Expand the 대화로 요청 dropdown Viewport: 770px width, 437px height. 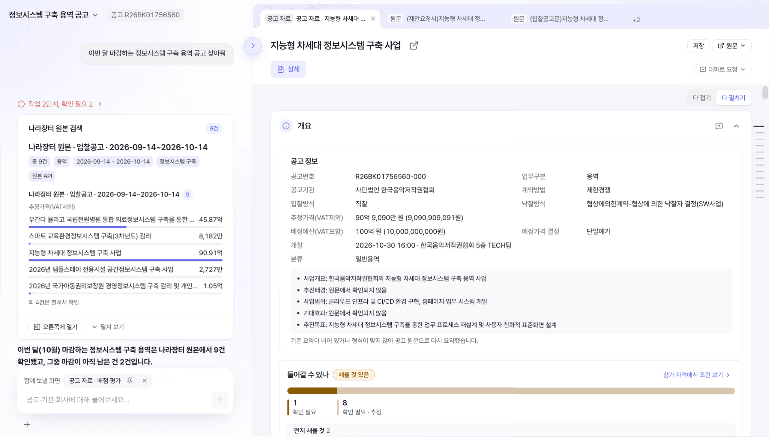coord(722,69)
